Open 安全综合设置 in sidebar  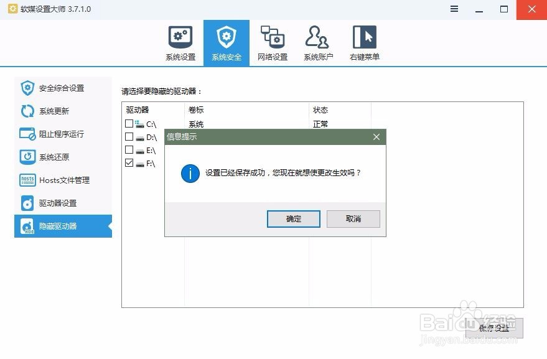(63, 88)
